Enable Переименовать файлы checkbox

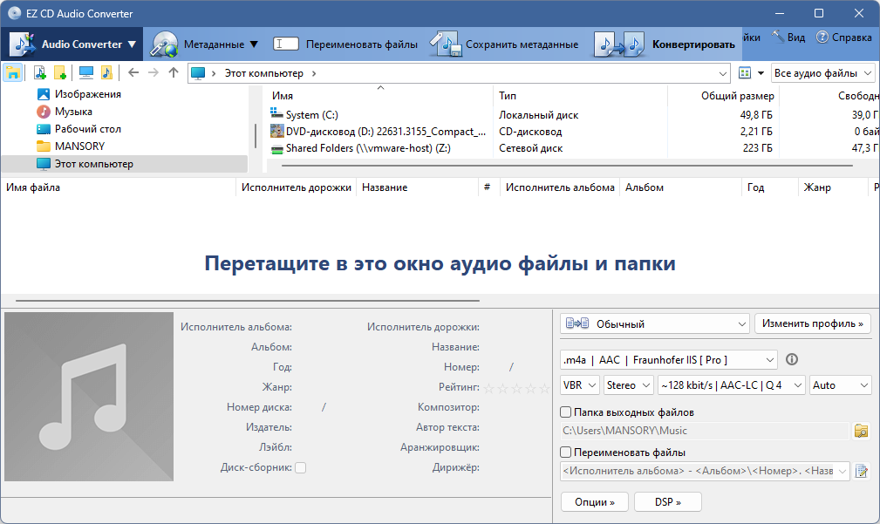(x=566, y=453)
